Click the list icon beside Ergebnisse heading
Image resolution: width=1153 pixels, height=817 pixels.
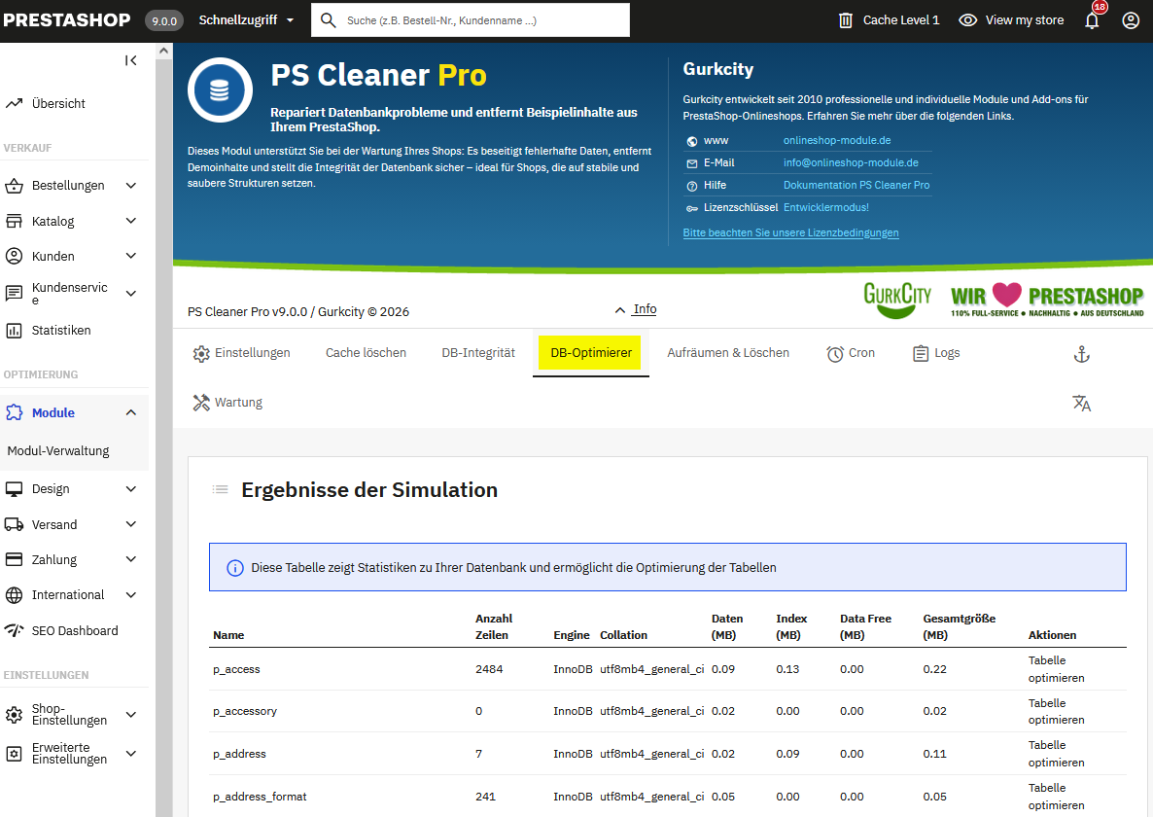[220, 489]
